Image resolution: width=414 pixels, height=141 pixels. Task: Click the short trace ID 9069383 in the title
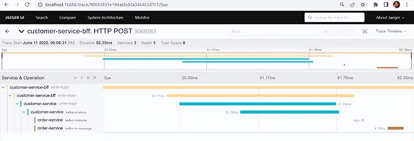pyautogui.click(x=145, y=32)
